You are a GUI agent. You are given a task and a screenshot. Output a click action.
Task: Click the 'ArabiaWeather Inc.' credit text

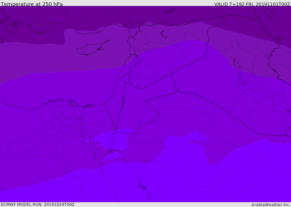tap(271, 205)
